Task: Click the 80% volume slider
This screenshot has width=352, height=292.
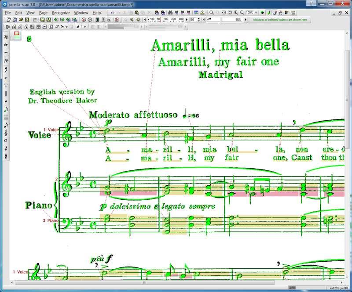Action: 224,20
